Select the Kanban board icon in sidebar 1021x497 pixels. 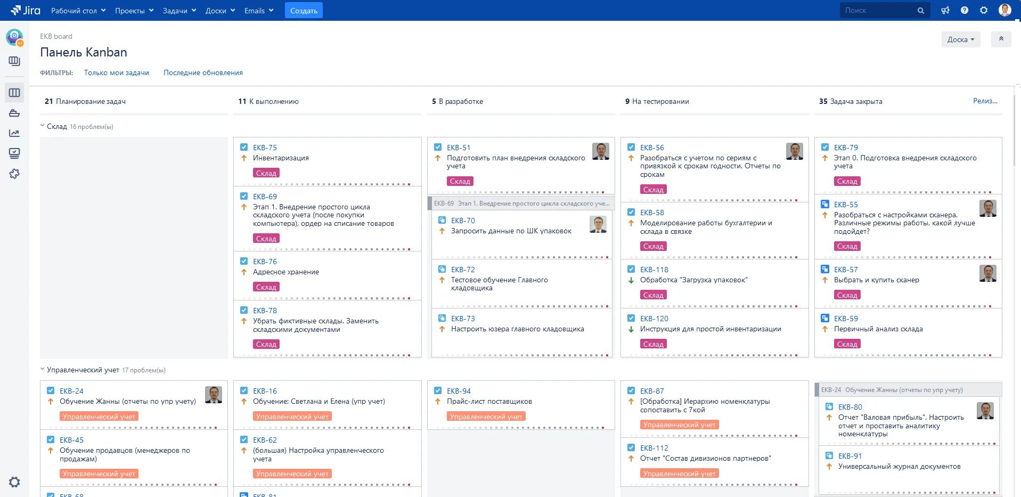(14, 93)
